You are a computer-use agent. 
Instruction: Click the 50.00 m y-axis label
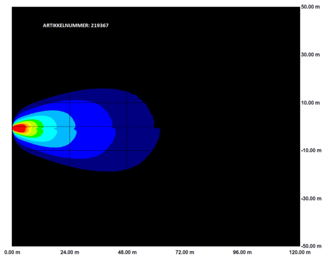tap(312, 7)
